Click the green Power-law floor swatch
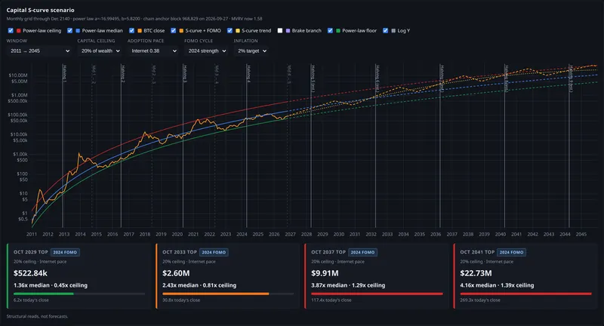Screen dimensions: 604x326 [338, 30]
